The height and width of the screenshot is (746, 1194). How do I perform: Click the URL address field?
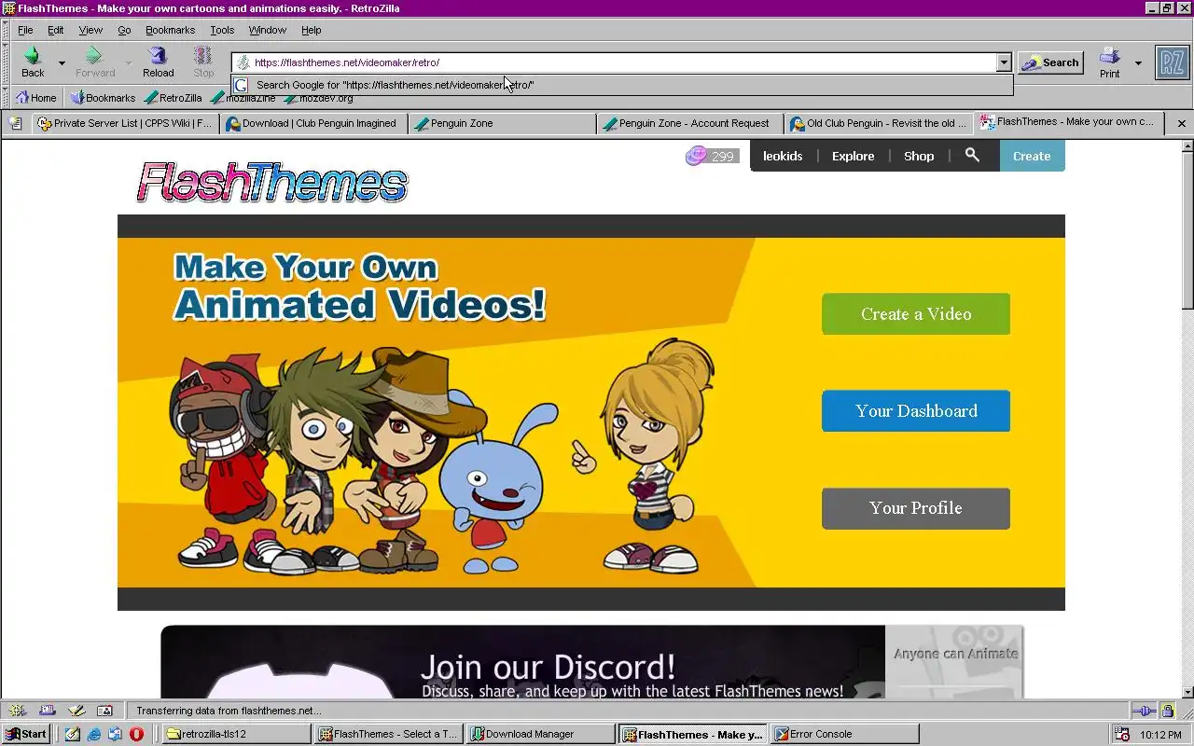pyautogui.click(x=616, y=62)
